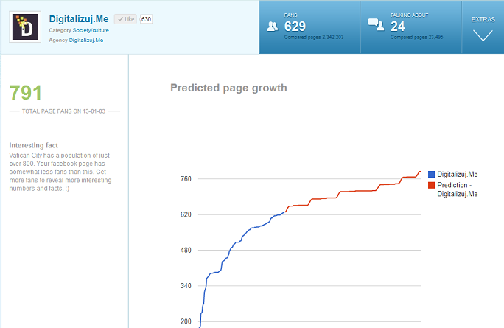Viewport: 504px width, 328px height.
Task: Open the Digitalizuj.Me agency link
Action: pos(86,41)
